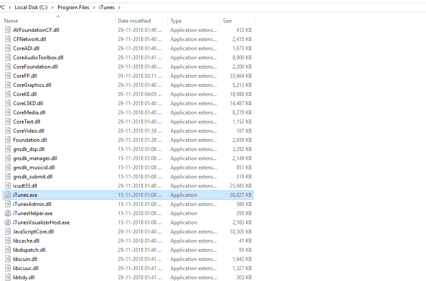Select the file name JavaScriptCore.dll

[x=33, y=232]
